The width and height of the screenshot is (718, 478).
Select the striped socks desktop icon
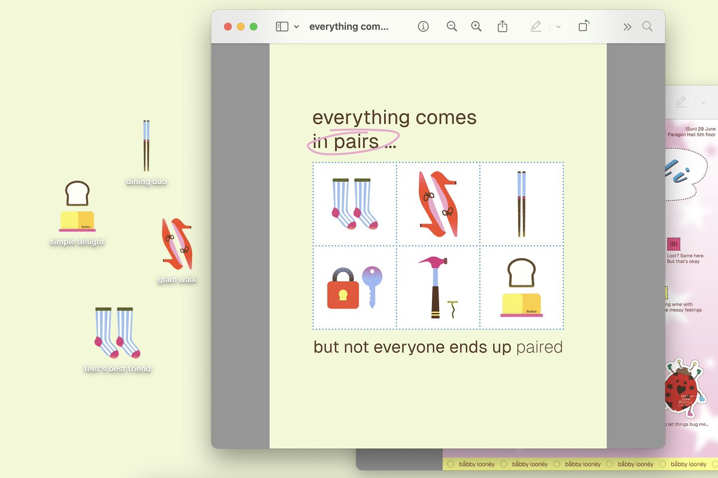click(117, 333)
